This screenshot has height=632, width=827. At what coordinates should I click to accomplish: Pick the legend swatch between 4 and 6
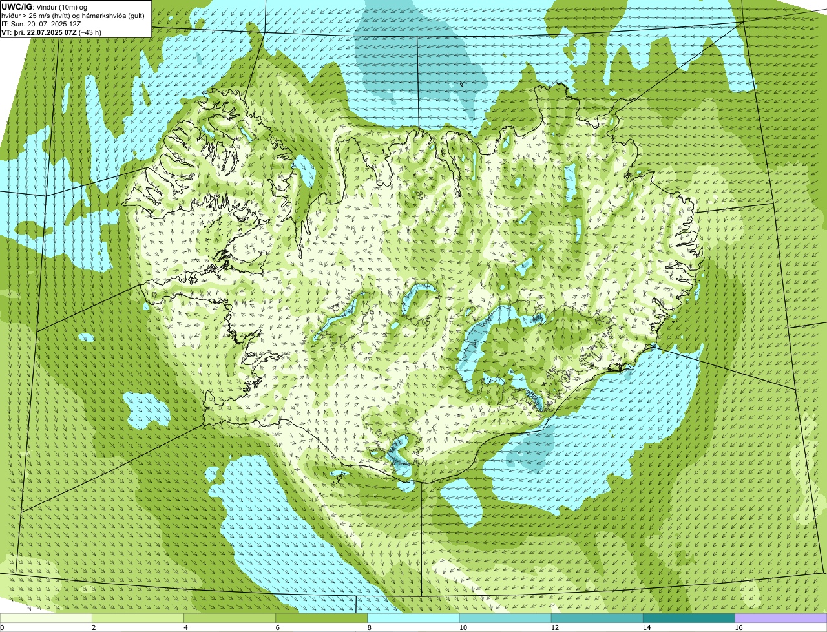[x=230, y=618]
